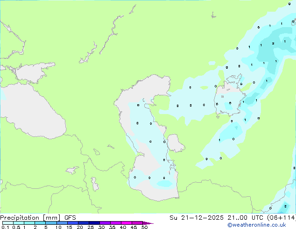The image size is (296, 229).
Task: Pick the 35–40 mm legend swatch
Action: click(x=116, y=223)
